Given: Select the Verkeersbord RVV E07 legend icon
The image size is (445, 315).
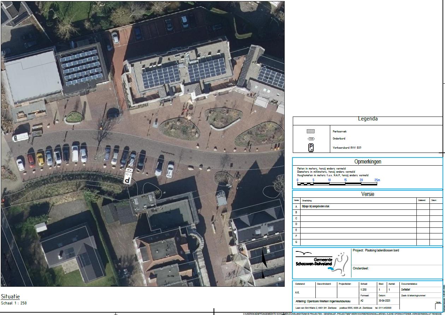Looking at the screenshot, I should pos(311,148).
